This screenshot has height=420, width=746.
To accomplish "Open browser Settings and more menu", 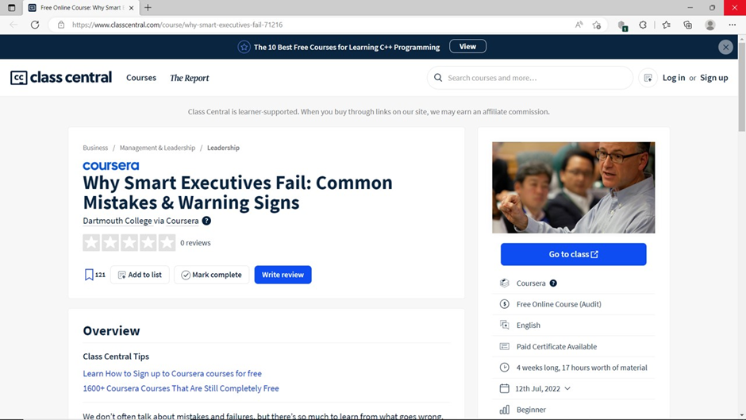I will pyautogui.click(x=733, y=25).
